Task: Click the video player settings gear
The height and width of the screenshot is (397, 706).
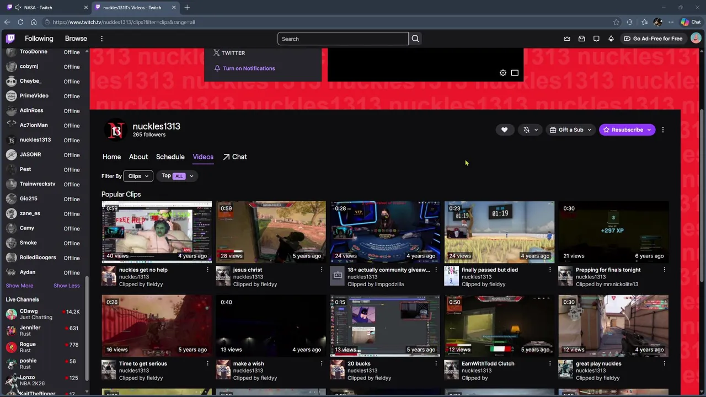Action: coord(503,73)
